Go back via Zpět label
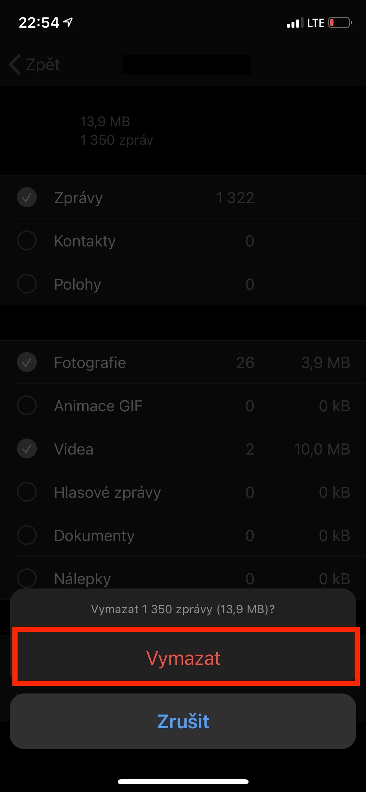The width and height of the screenshot is (366, 792). pyautogui.click(x=43, y=64)
